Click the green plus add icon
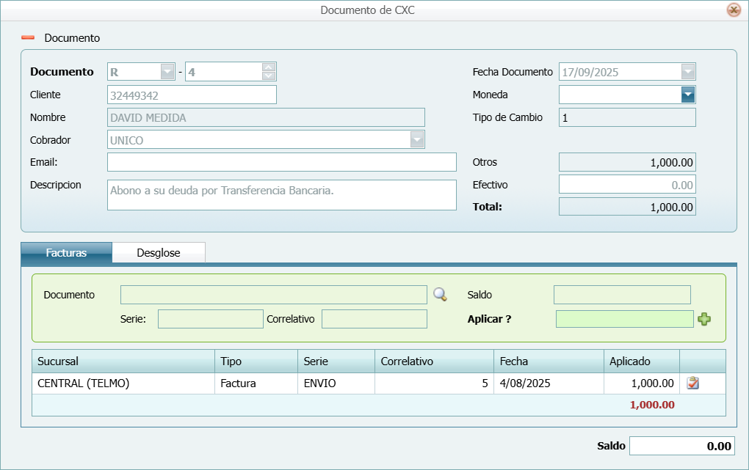 tap(704, 319)
